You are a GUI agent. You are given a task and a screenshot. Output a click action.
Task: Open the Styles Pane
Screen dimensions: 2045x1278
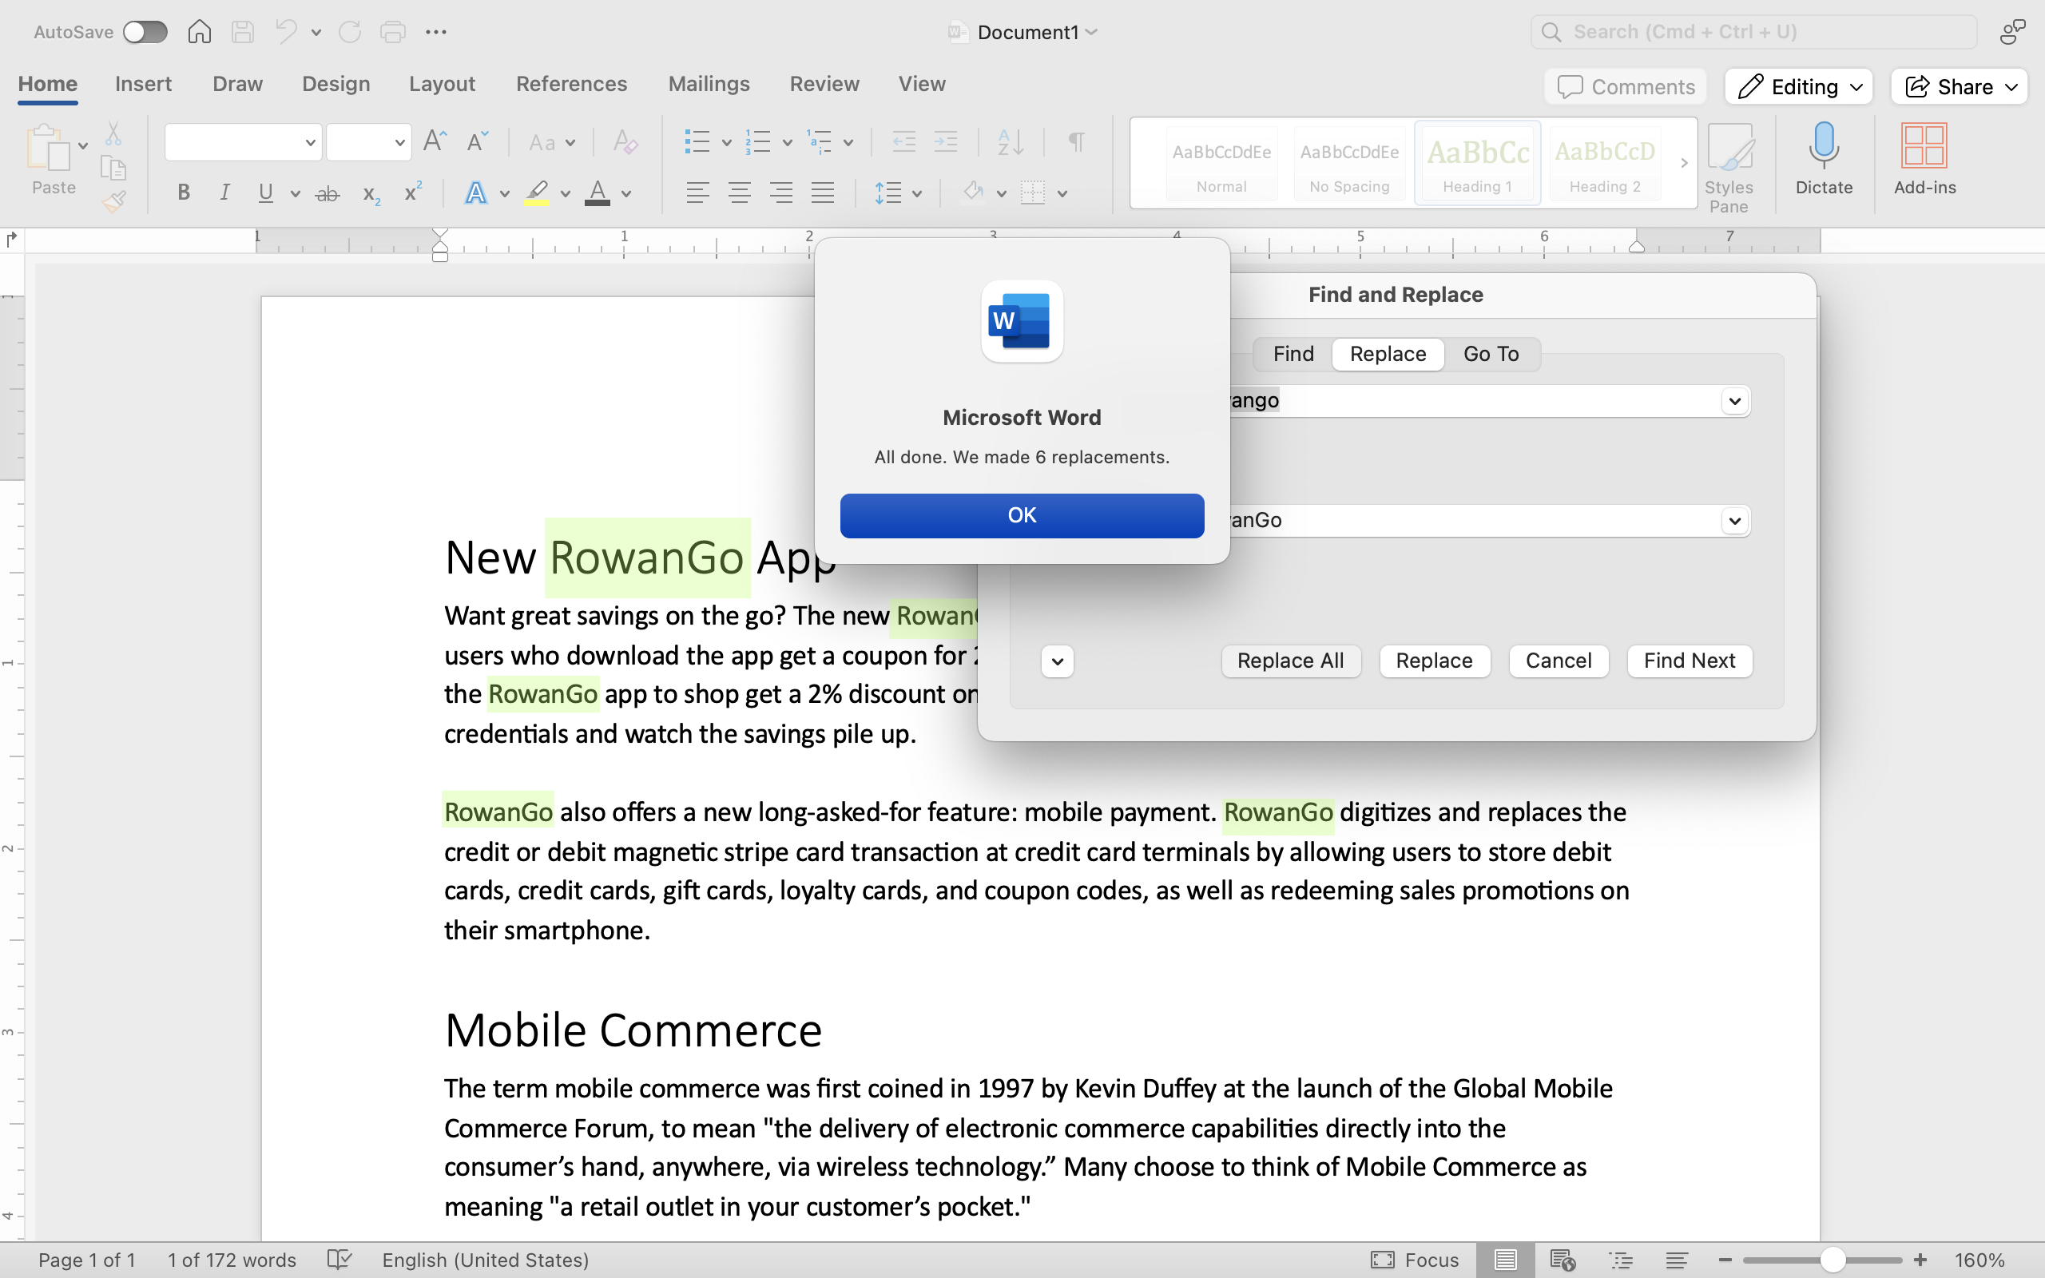(x=1729, y=166)
